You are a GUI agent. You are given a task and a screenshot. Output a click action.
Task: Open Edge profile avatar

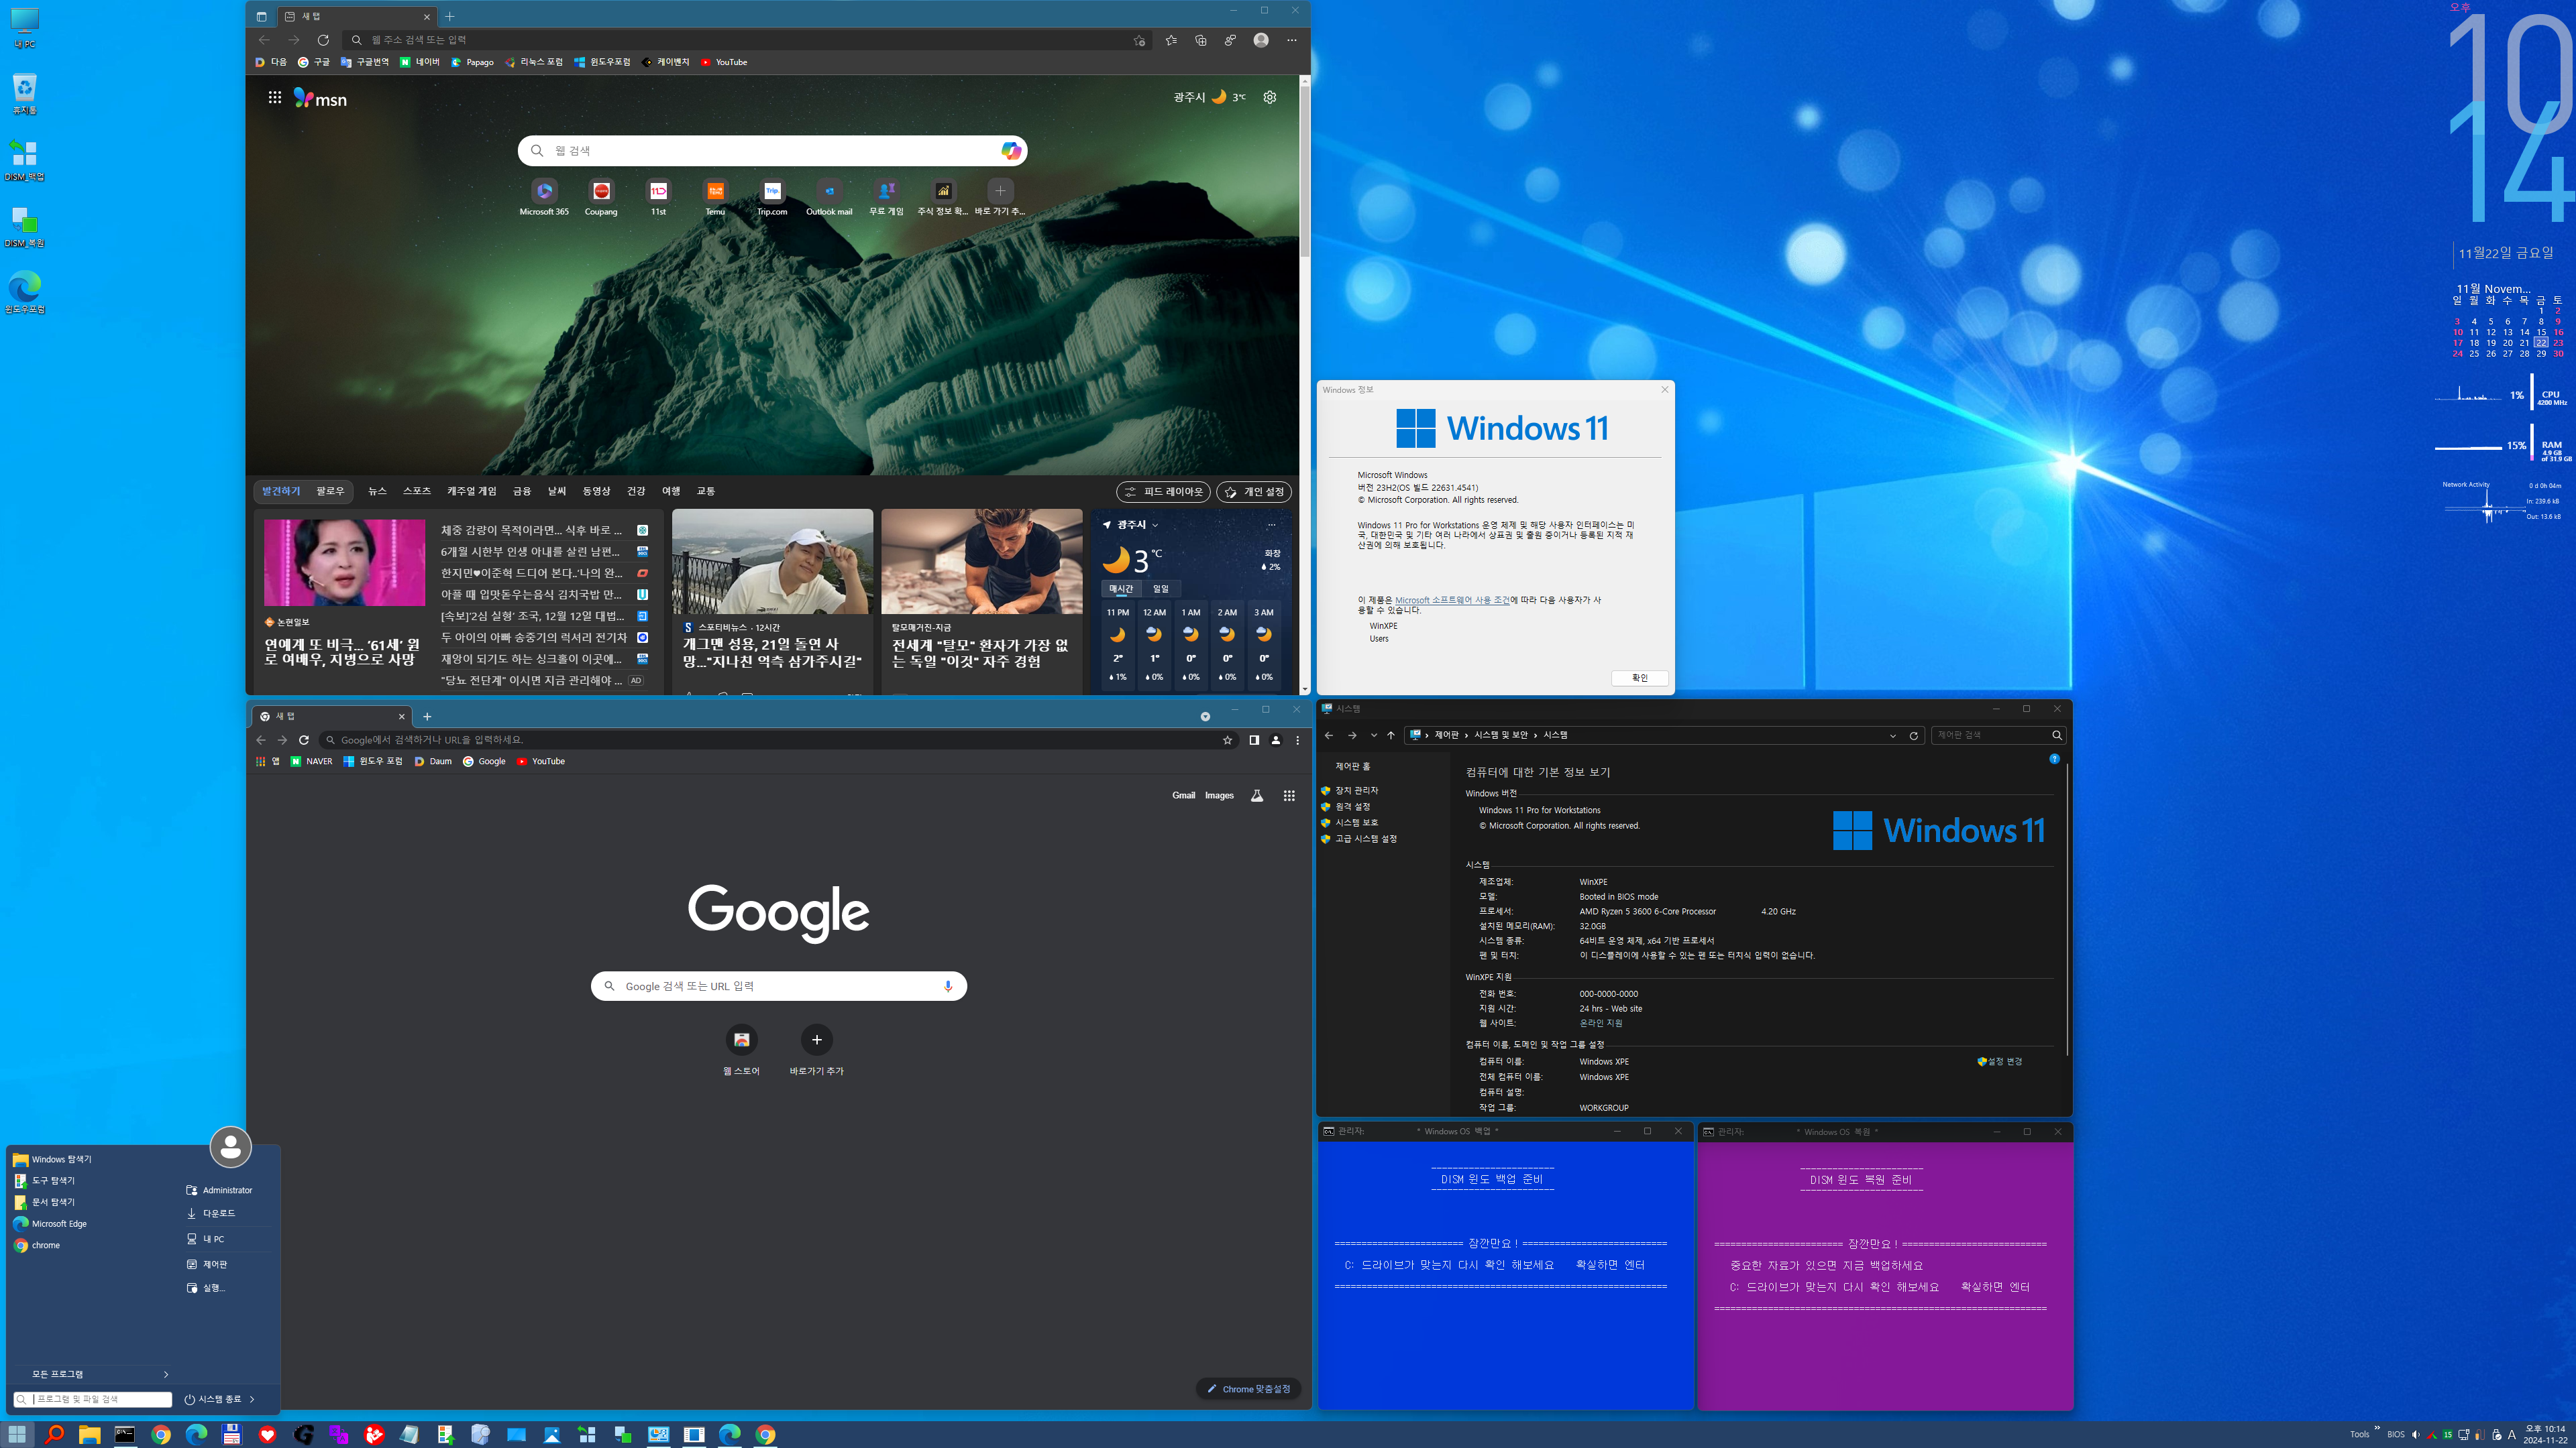point(1261,40)
